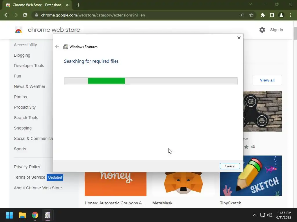
Task: Go back in the Windows Features dialog
Action: coord(57,47)
